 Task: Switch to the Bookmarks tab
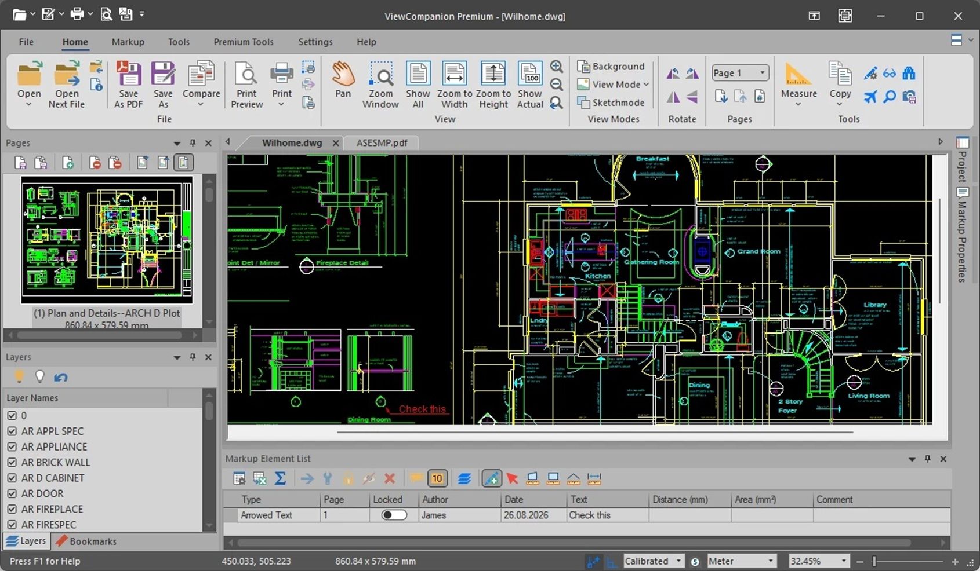[86, 541]
